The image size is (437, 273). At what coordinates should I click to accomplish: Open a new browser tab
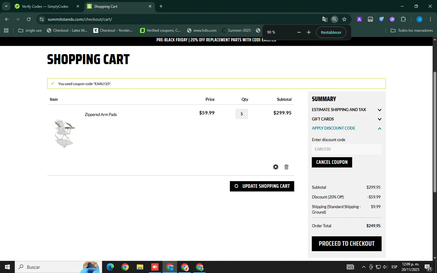[161, 6]
